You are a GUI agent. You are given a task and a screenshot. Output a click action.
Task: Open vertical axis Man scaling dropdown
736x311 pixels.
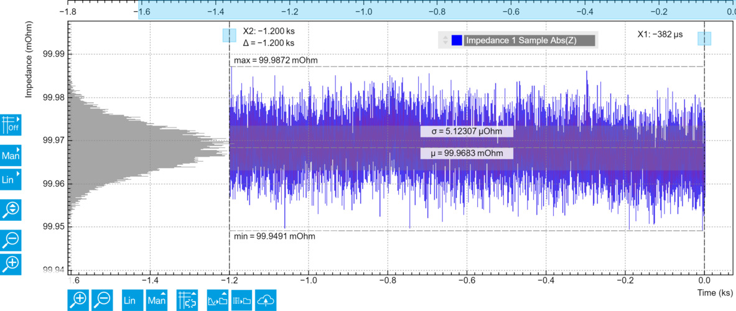11,155
